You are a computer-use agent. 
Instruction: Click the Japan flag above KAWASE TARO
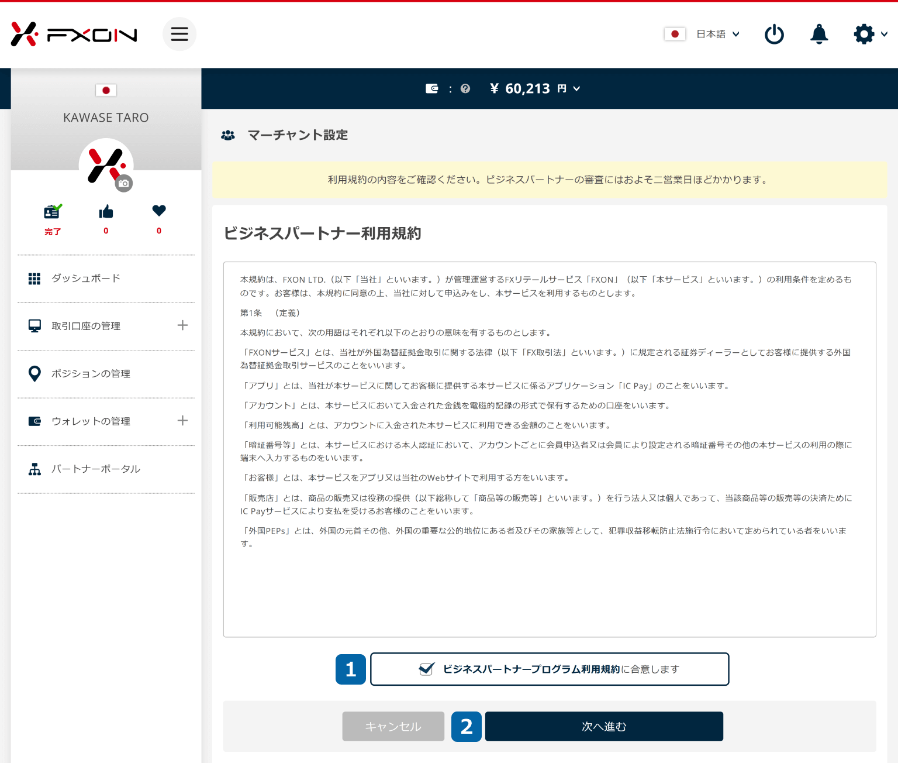[106, 90]
